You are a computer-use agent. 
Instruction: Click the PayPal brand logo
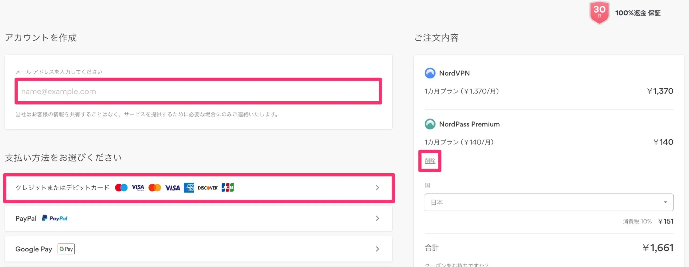pyautogui.click(x=55, y=218)
